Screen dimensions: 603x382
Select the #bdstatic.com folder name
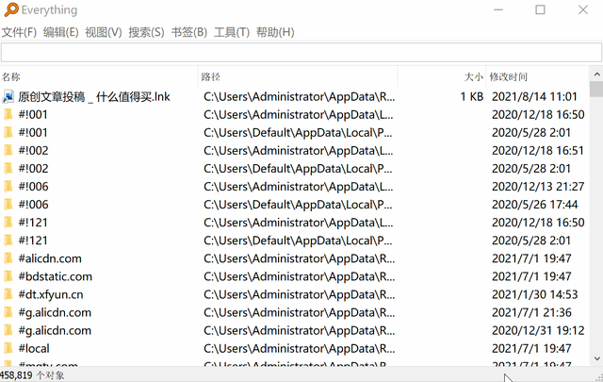point(56,276)
